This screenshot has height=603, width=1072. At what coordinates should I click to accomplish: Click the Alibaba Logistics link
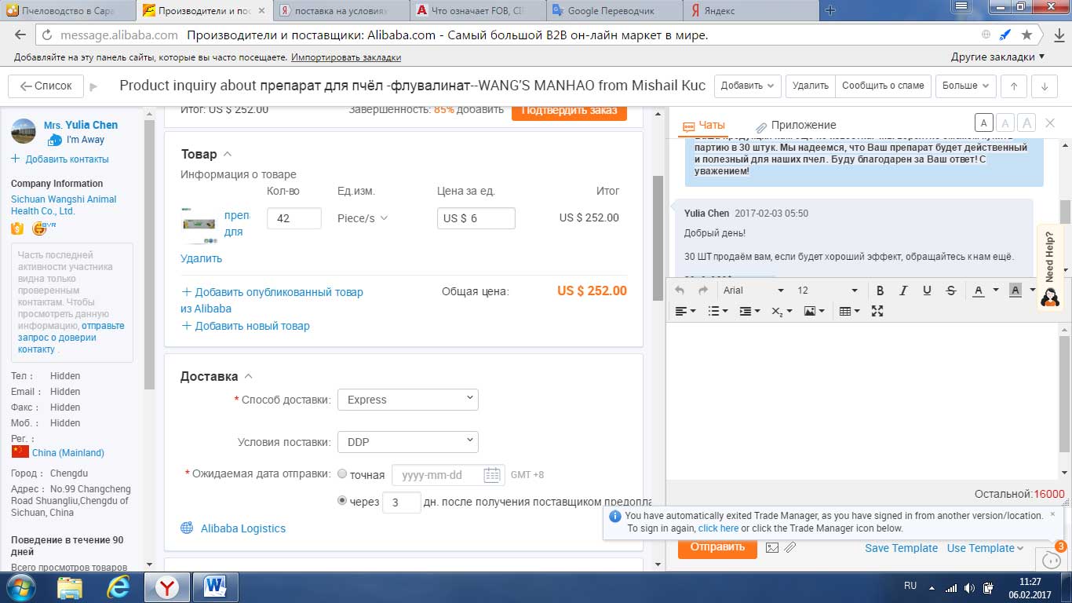pos(242,528)
